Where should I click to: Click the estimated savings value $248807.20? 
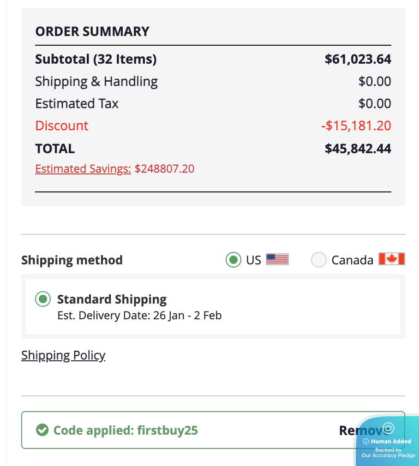[x=164, y=169]
